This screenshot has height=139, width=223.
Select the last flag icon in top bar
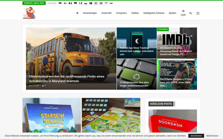(111, 3)
